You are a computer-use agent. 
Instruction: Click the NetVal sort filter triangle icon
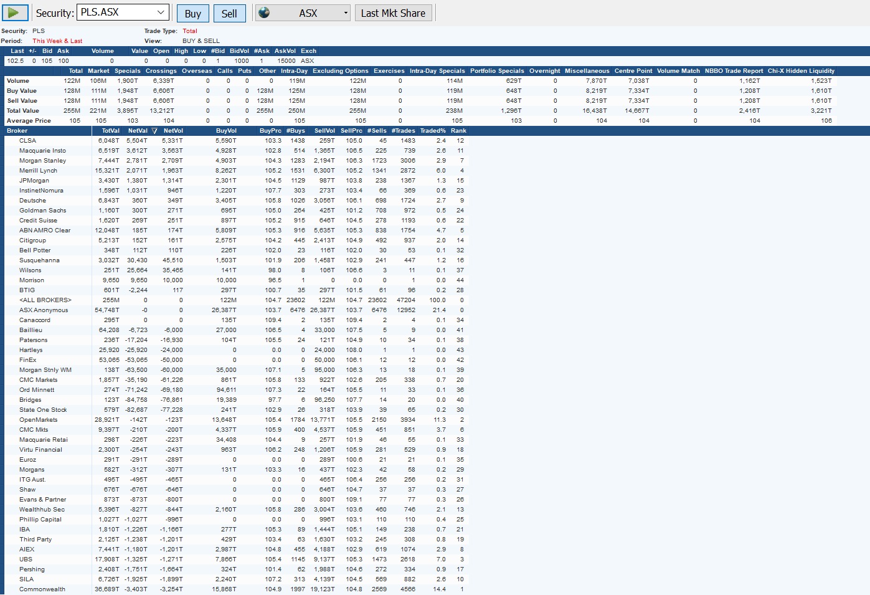click(x=154, y=131)
